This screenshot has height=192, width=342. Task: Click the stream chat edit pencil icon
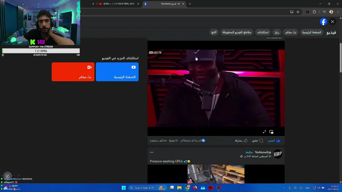point(7,176)
